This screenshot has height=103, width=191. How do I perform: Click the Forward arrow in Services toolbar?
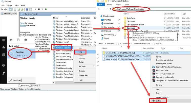(x=6, y=9)
